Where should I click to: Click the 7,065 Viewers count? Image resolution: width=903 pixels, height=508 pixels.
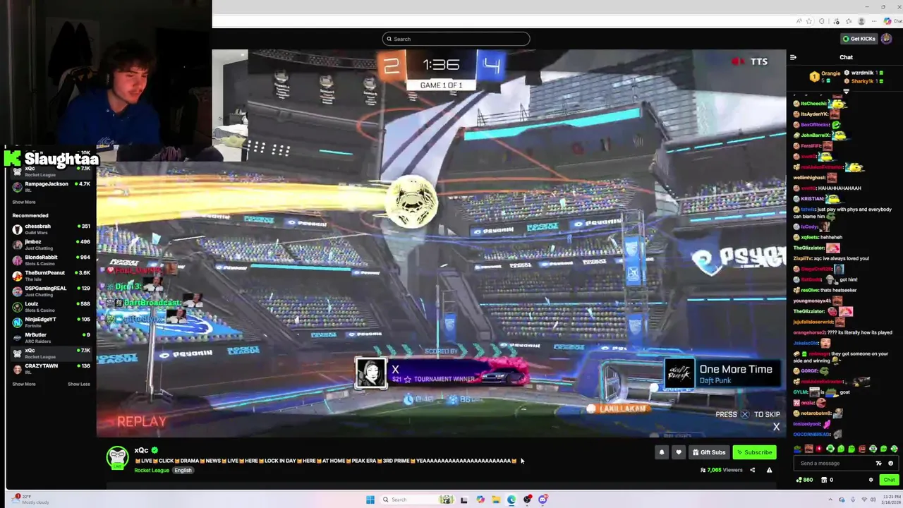(x=720, y=470)
